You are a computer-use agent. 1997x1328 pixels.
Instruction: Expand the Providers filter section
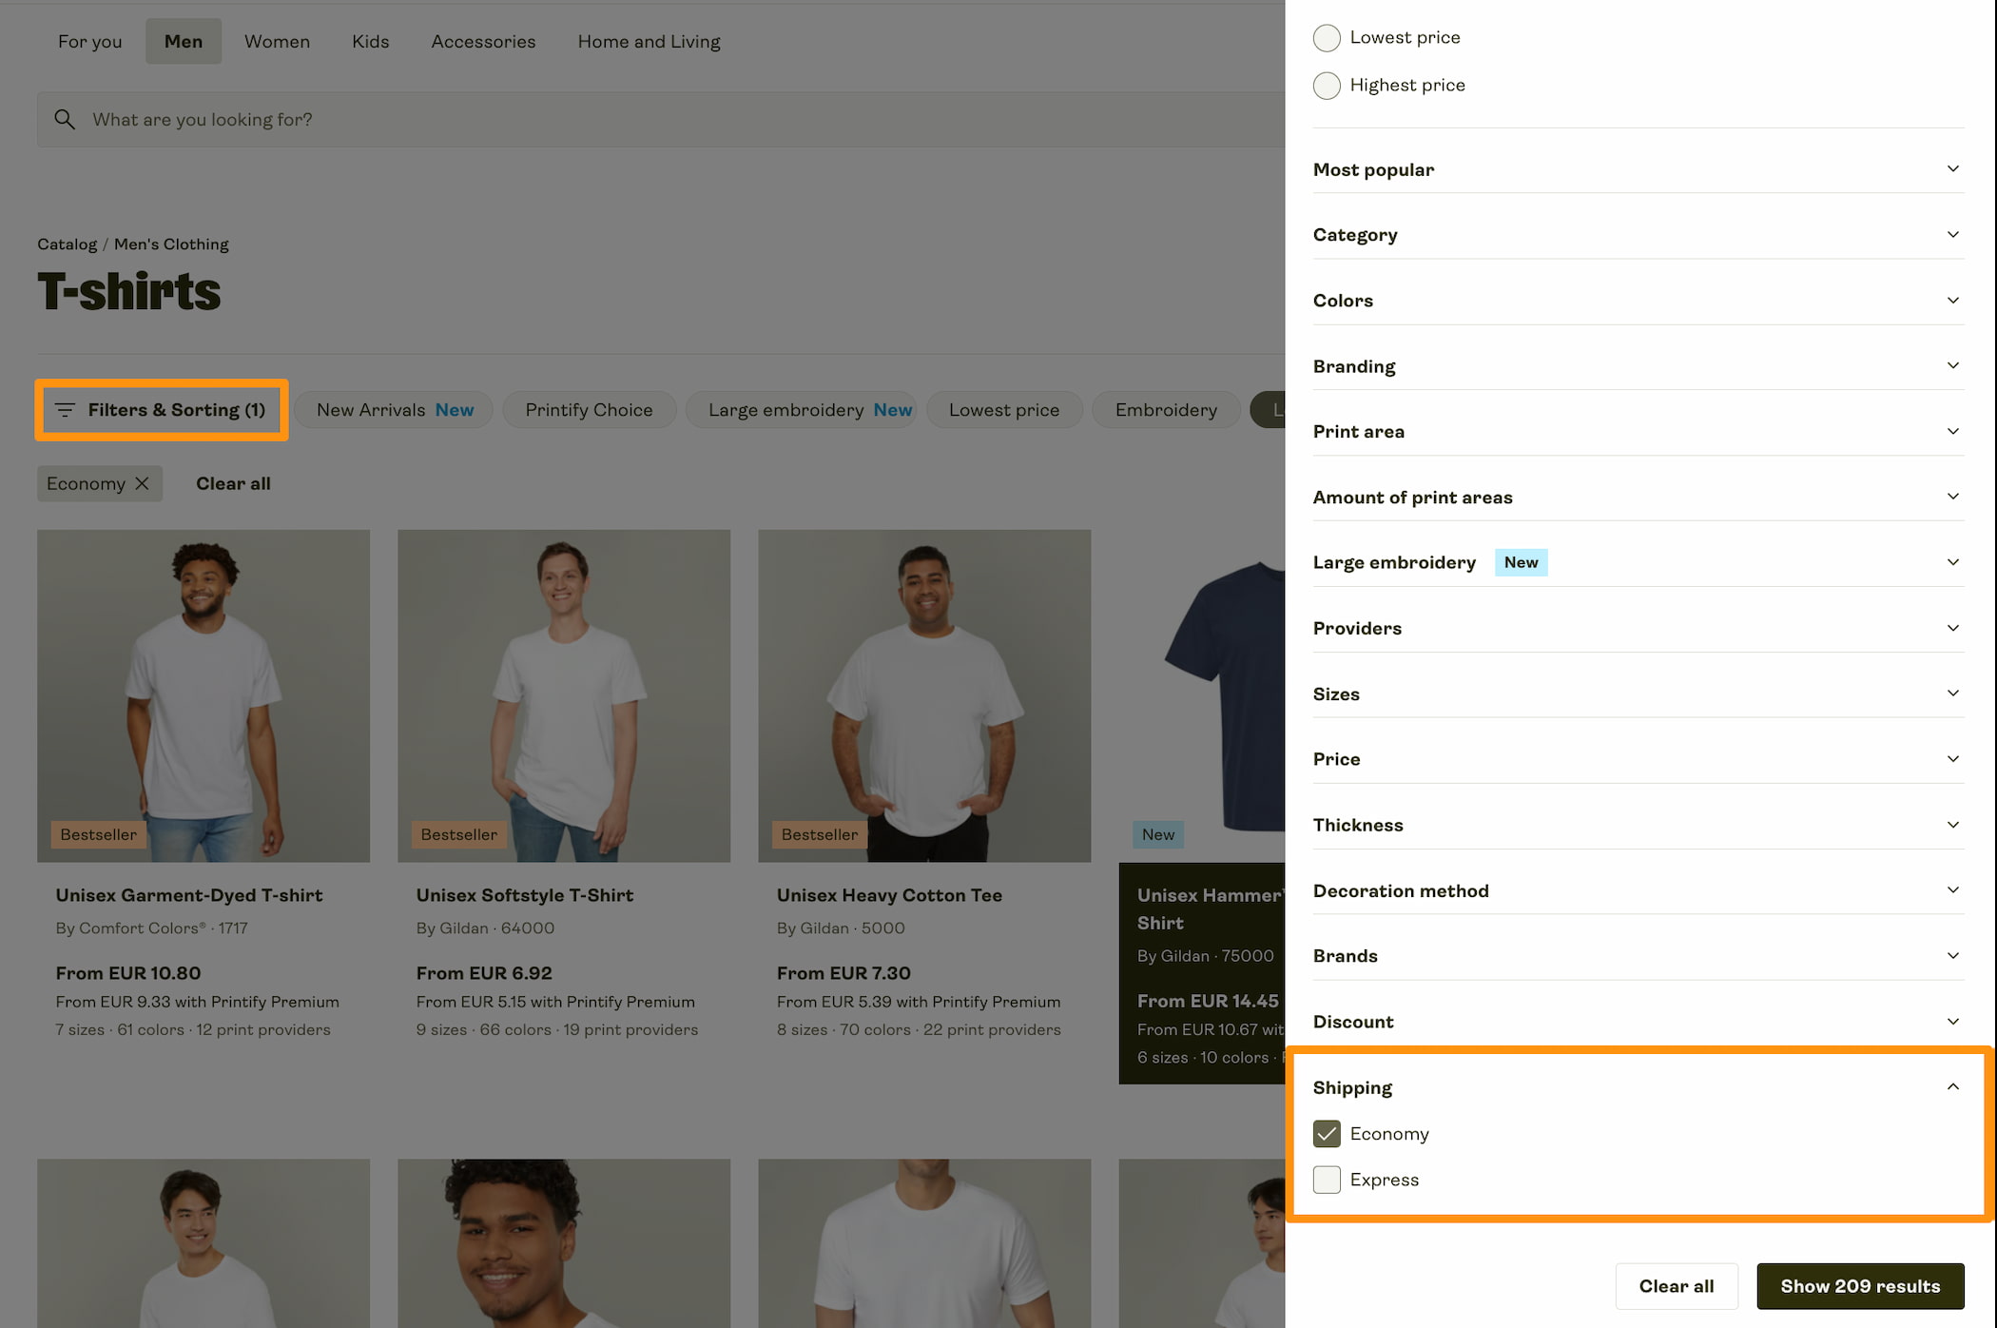[x=1638, y=628]
